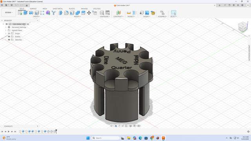This screenshot has height=141, width=251.
Task: Open the INSERT dropdown menu
Action: coord(147,16)
